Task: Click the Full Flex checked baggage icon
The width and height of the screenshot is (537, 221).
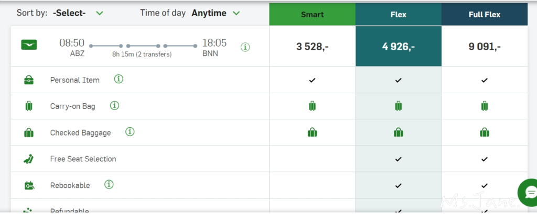Action: (x=485, y=132)
